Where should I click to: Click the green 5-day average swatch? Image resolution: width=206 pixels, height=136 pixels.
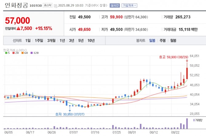[x=6, y=53]
